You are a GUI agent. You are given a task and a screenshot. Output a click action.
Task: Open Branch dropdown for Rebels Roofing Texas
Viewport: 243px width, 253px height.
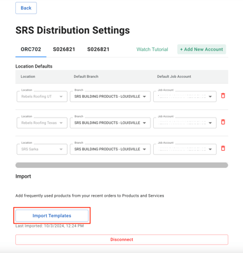coord(110,123)
